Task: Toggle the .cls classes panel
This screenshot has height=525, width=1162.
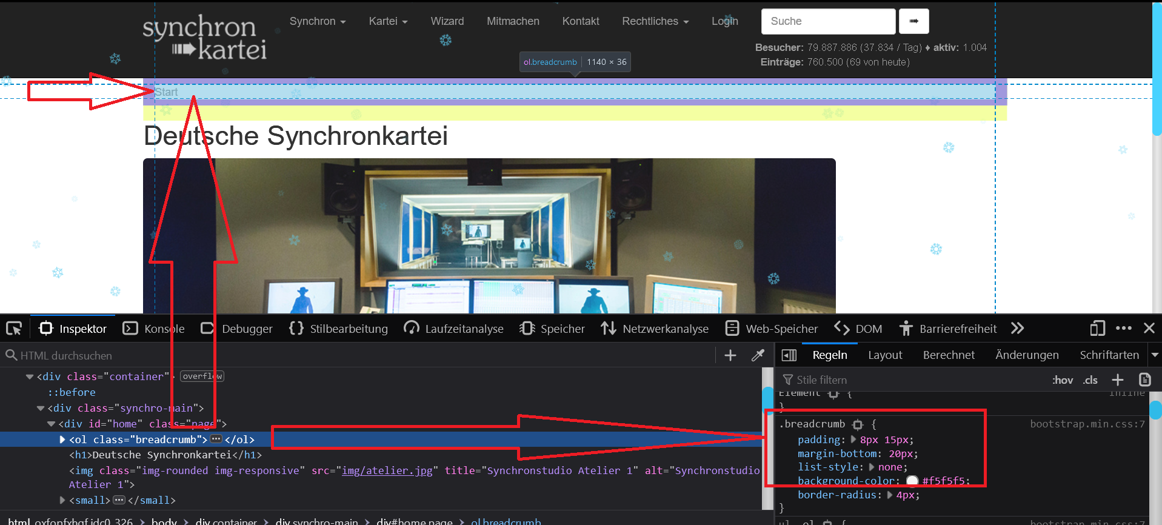Action: click(1090, 380)
